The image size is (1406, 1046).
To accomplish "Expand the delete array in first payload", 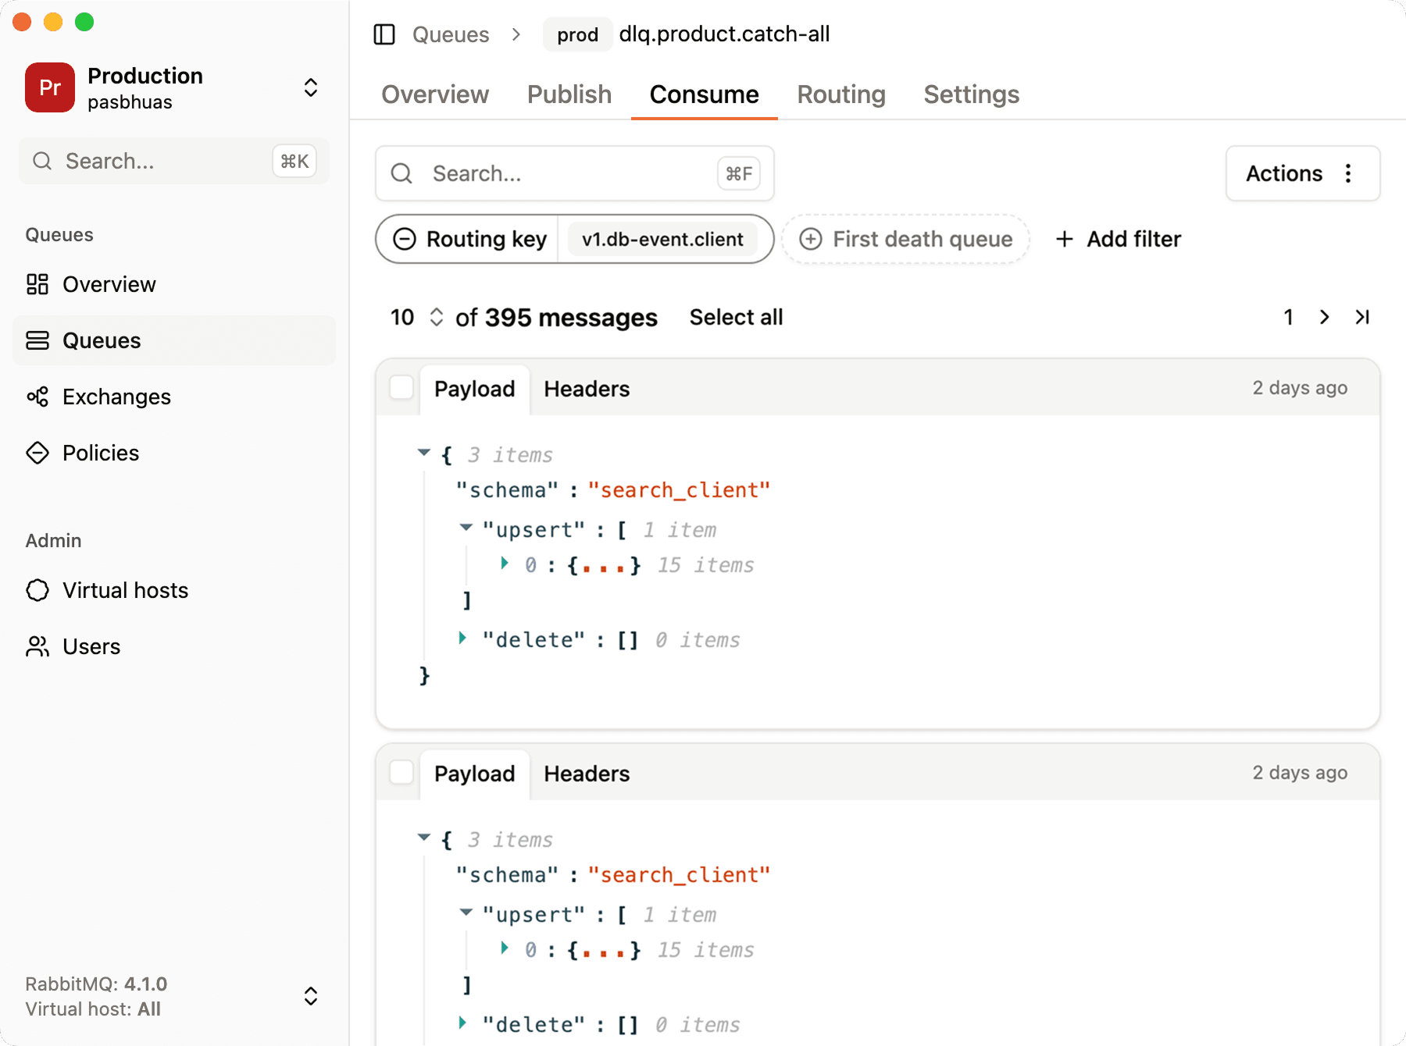I will click(462, 639).
